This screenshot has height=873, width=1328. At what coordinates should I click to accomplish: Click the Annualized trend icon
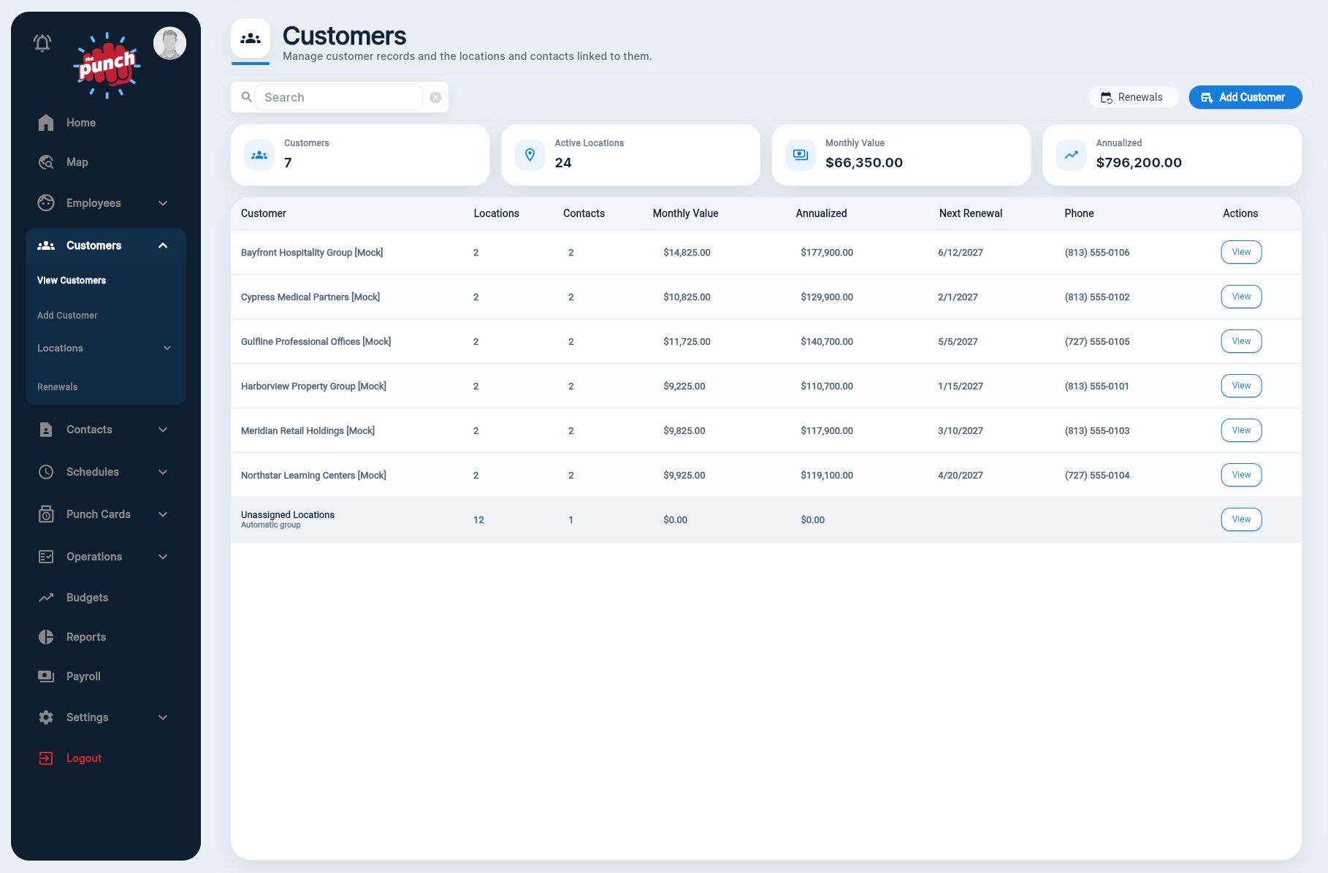(x=1072, y=155)
